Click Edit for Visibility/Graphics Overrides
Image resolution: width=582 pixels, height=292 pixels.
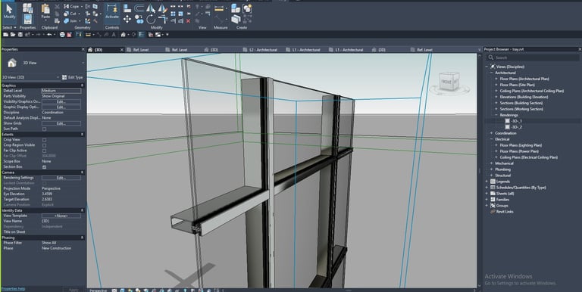pyautogui.click(x=61, y=101)
